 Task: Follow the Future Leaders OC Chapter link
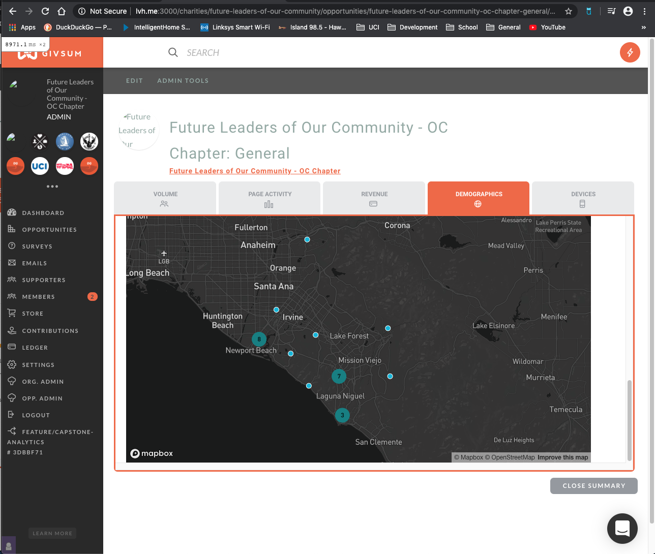pyautogui.click(x=255, y=171)
